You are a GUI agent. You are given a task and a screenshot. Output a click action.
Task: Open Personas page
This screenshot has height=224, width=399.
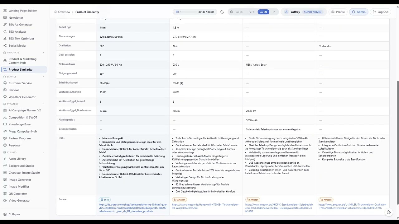[x=15, y=145]
